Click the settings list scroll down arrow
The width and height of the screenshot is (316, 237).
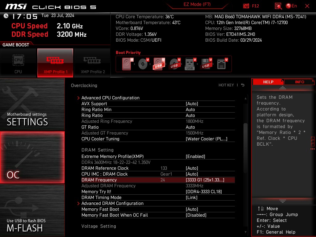tap(245, 232)
